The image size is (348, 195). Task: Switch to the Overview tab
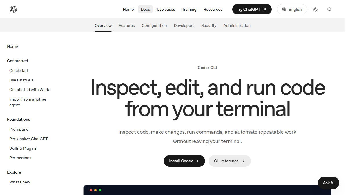coord(103,25)
